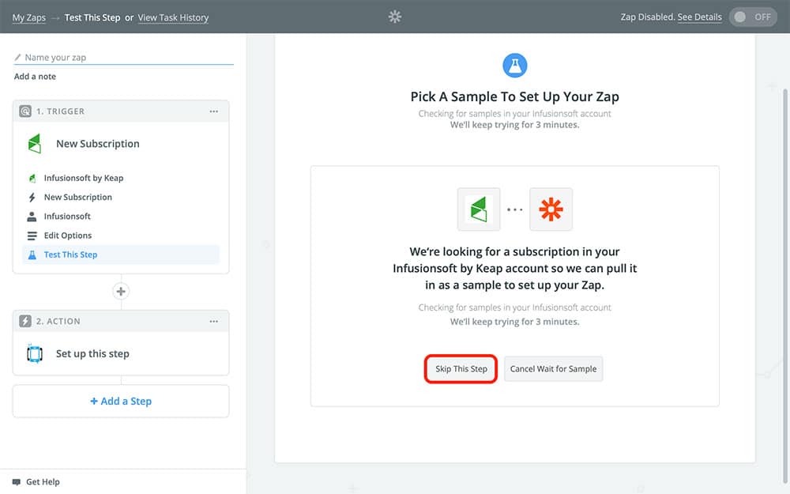Click the orange Zapier asterisk tile

[x=551, y=209]
